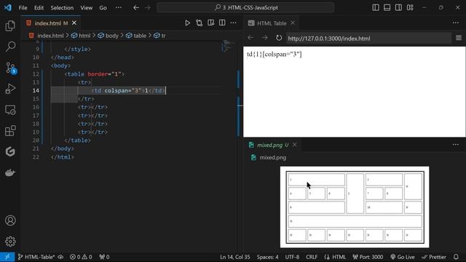Expand the html breadcrumb
Viewport: 466px width, 262px height.
click(81, 36)
